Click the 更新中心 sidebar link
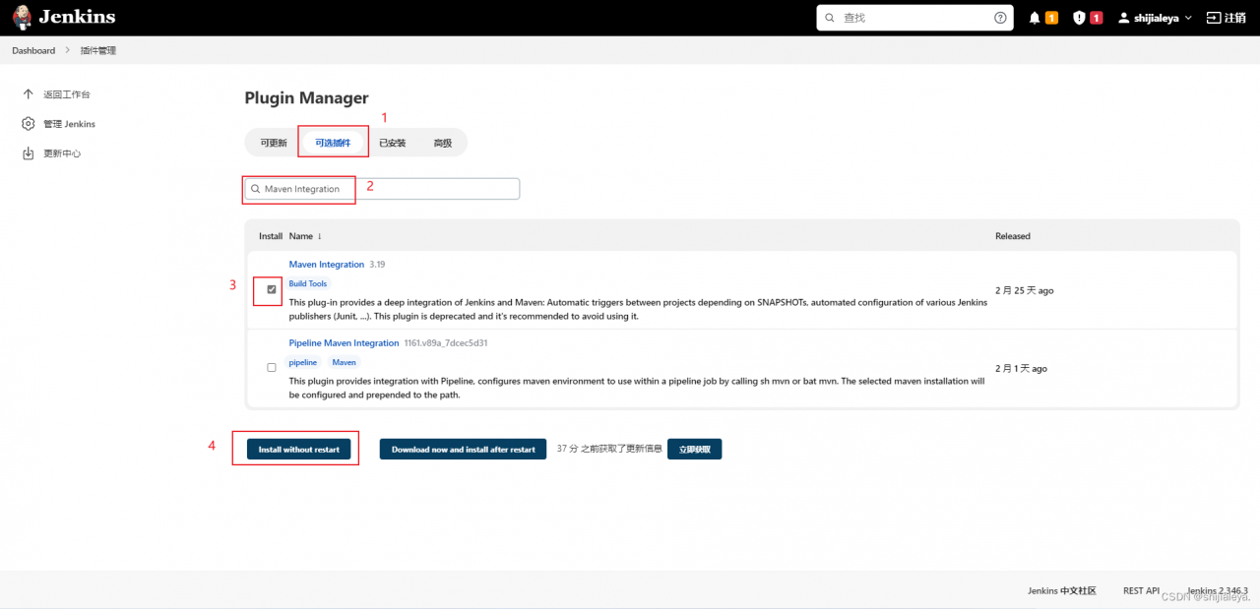 coord(62,153)
